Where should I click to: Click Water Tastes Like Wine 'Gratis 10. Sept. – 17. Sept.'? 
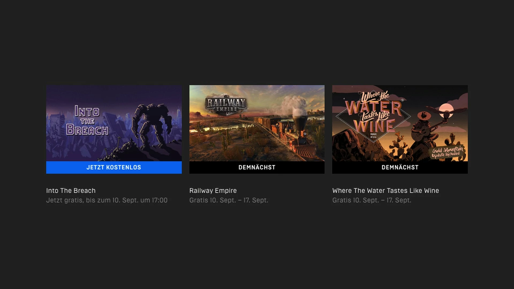[372, 200]
